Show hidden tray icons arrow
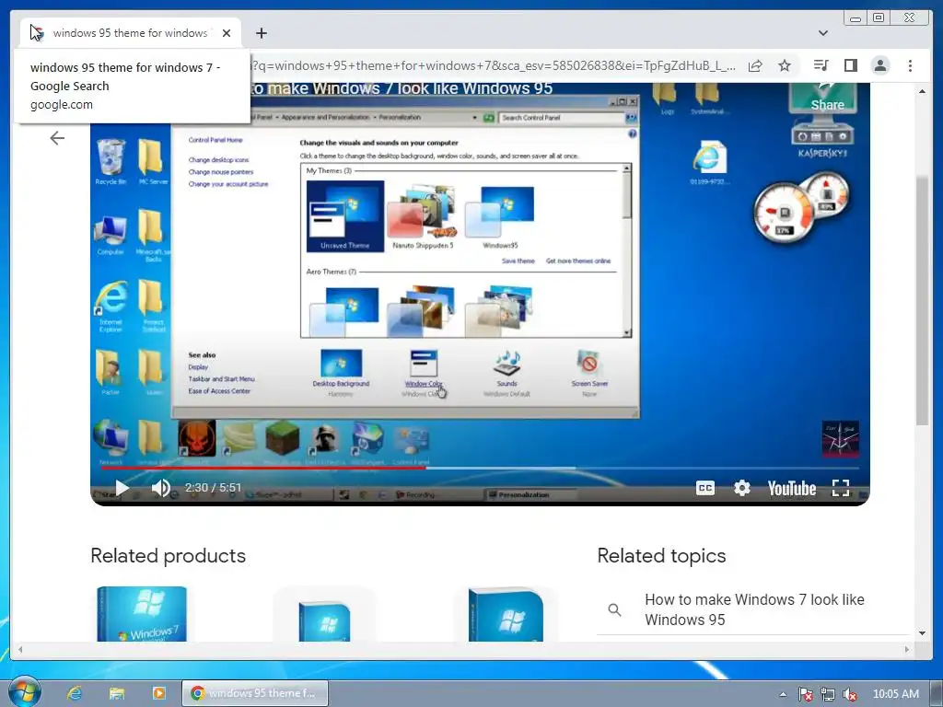The width and height of the screenshot is (943, 707). pyautogui.click(x=783, y=694)
